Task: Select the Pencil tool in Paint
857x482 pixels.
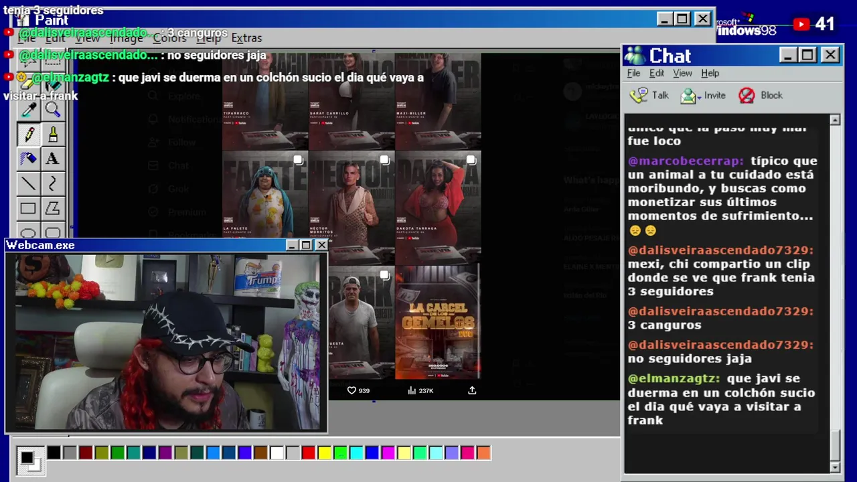Action: [28, 135]
